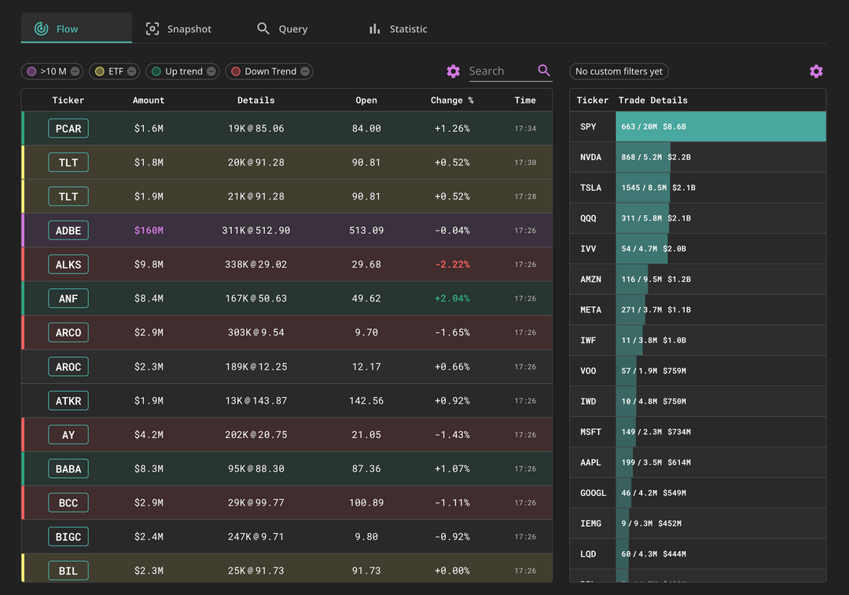Open the ARCO ticker badge

68,333
